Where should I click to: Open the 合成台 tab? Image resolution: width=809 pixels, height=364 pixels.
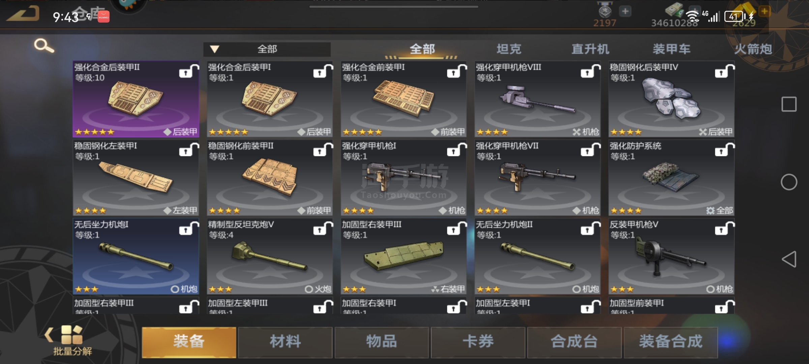click(x=574, y=342)
